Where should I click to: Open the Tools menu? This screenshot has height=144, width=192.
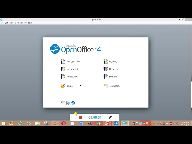tap(17, 23)
